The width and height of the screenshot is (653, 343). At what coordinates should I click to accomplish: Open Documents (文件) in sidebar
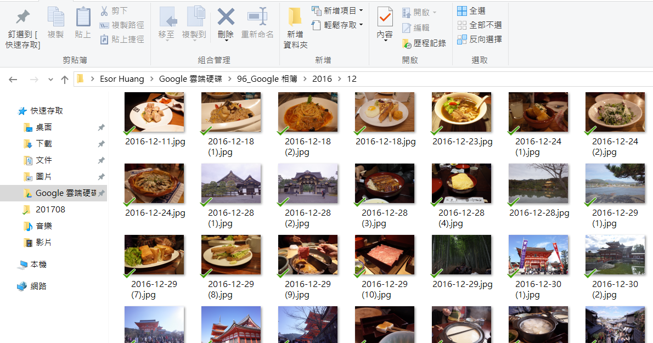pos(37,160)
